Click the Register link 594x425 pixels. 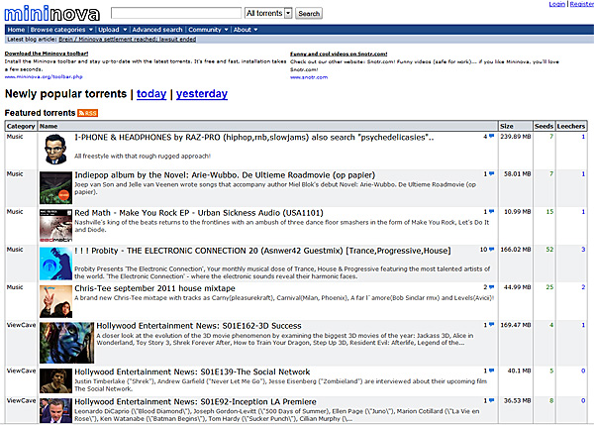577,5
